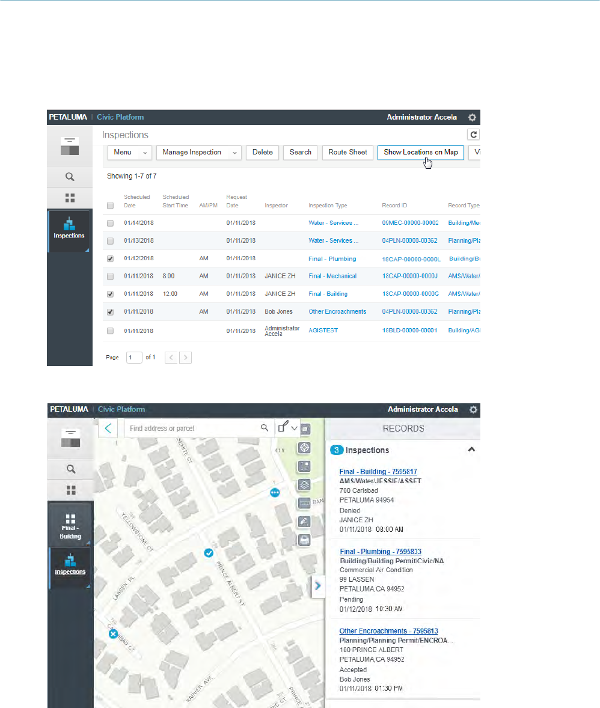Open record ID 09MEC-00000-00002
600x708 pixels.
pos(410,223)
